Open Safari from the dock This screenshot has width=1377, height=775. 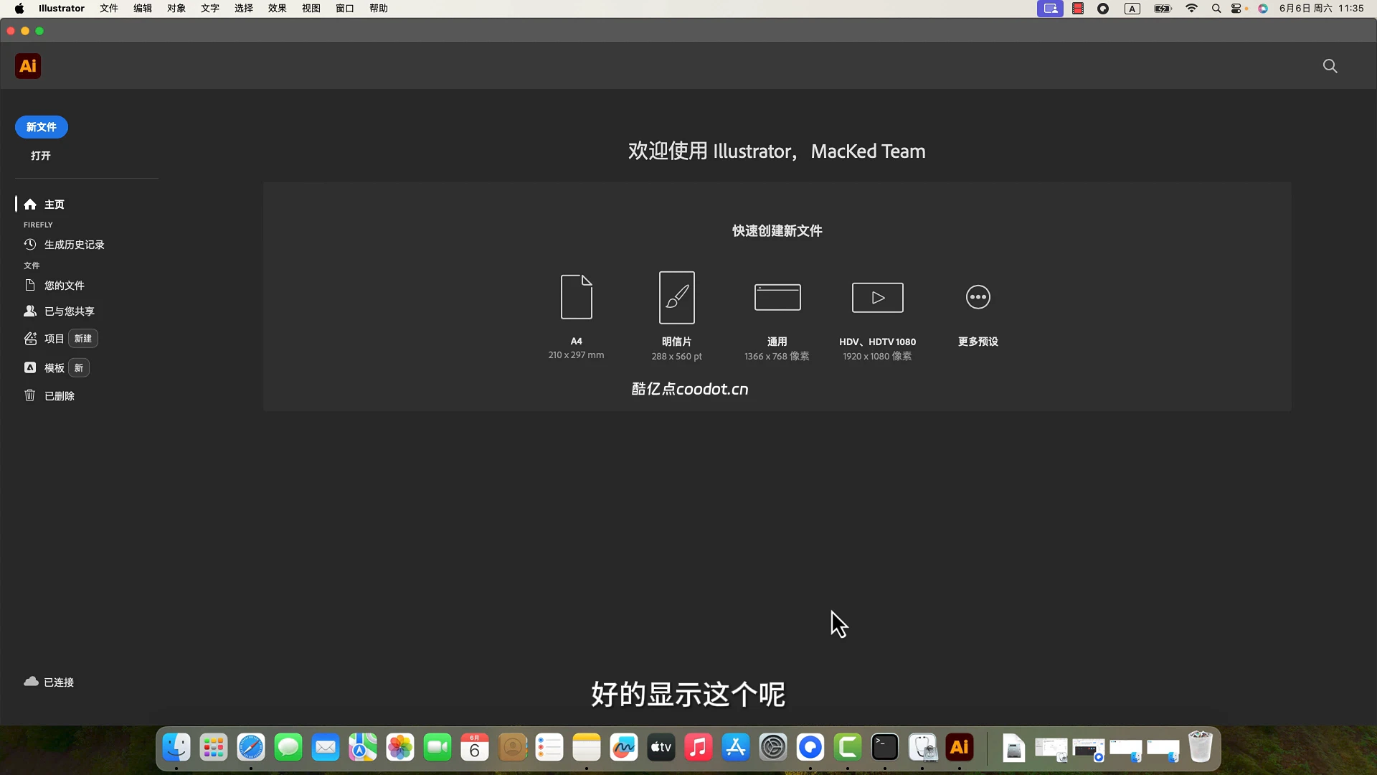(251, 748)
